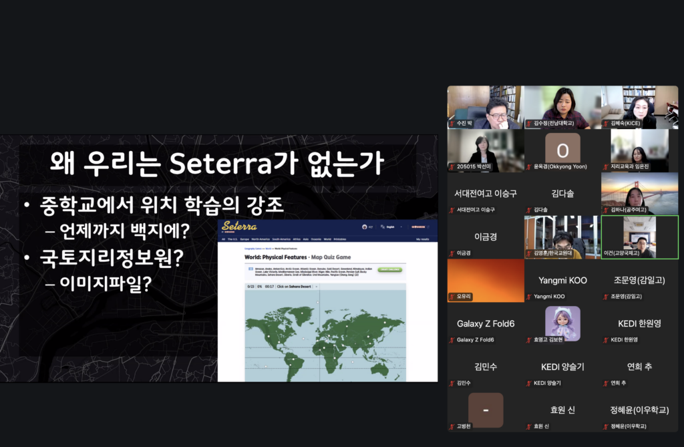Click large 조문영(감일고) participant name

click(x=639, y=280)
